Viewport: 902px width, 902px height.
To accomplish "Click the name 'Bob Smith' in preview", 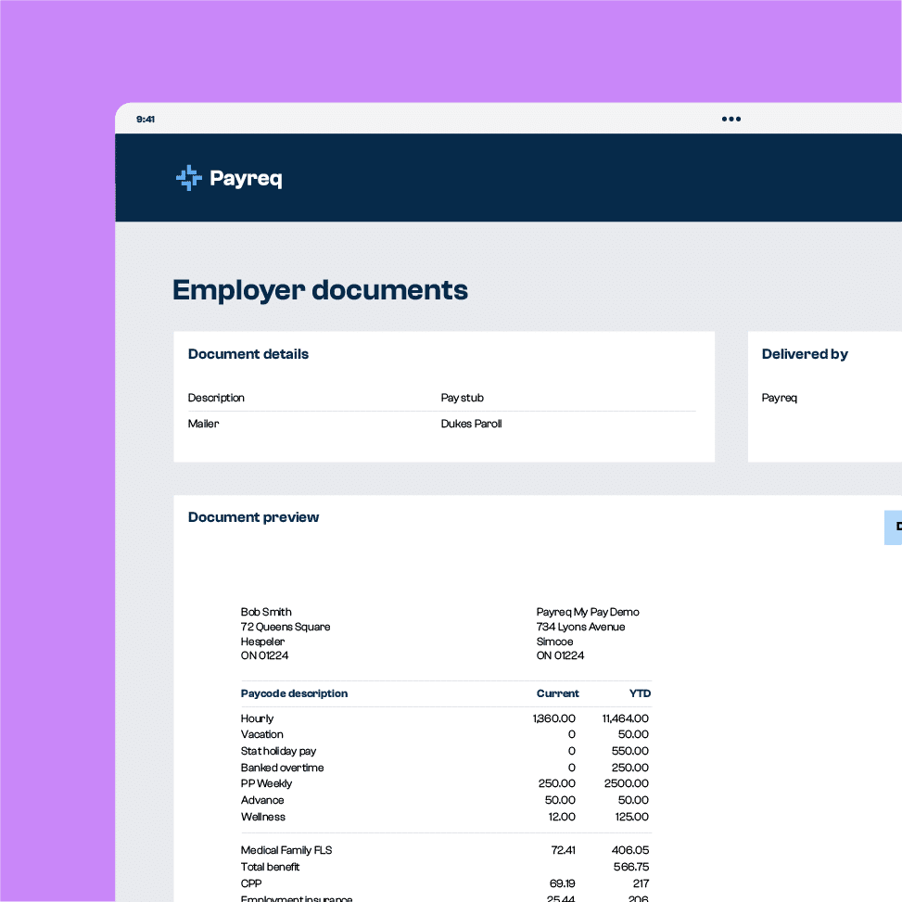I will click(266, 612).
